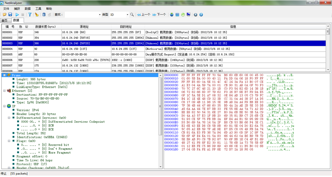Open the filter funnel icon

pos(30,15)
